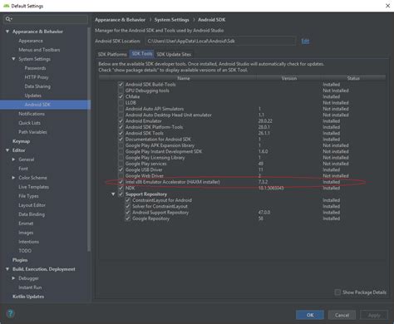
Task: Uncheck Android SDK Build-Tools checkbox
Action: coord(121,85)
